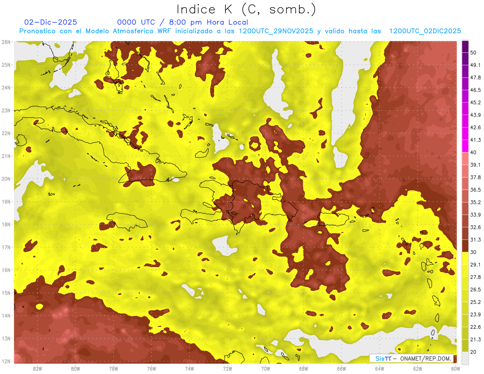Click the colorbar label "41.3"
This screenshot has height=374, width=484.
(x=476, y=140)
